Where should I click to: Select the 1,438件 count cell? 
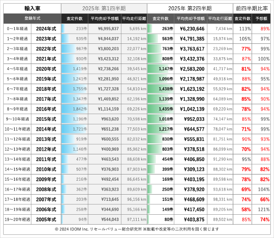click(161, 89)
